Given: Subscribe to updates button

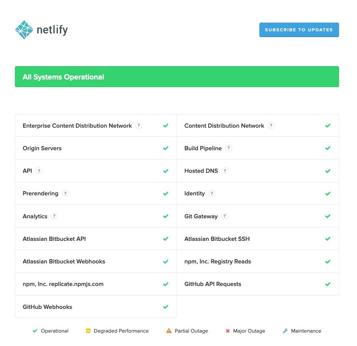Looking at the screenshot, I should pyautogui.click(x=299, y=30).
